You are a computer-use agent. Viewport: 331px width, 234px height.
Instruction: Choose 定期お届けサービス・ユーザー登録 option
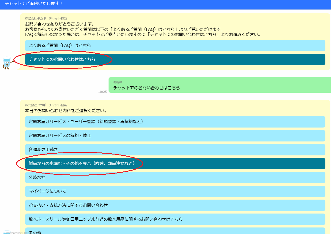[175, 122]
